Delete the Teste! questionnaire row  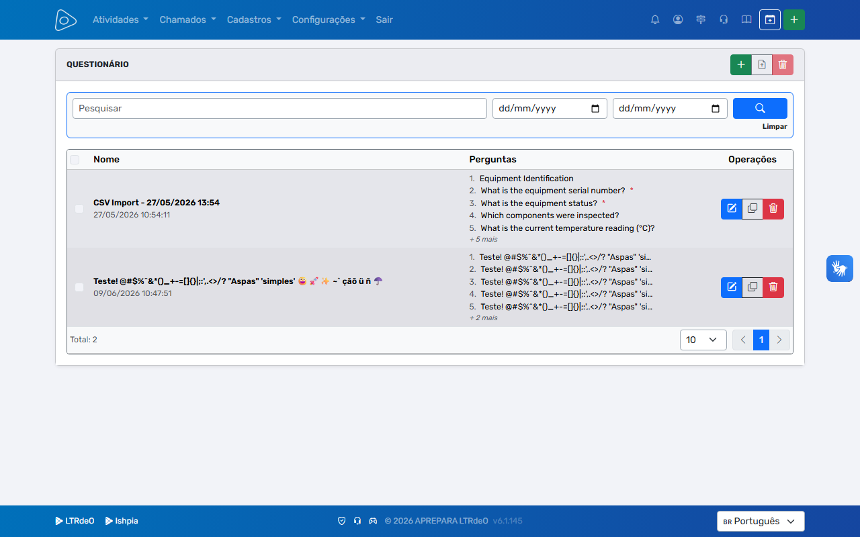[773, 287]
